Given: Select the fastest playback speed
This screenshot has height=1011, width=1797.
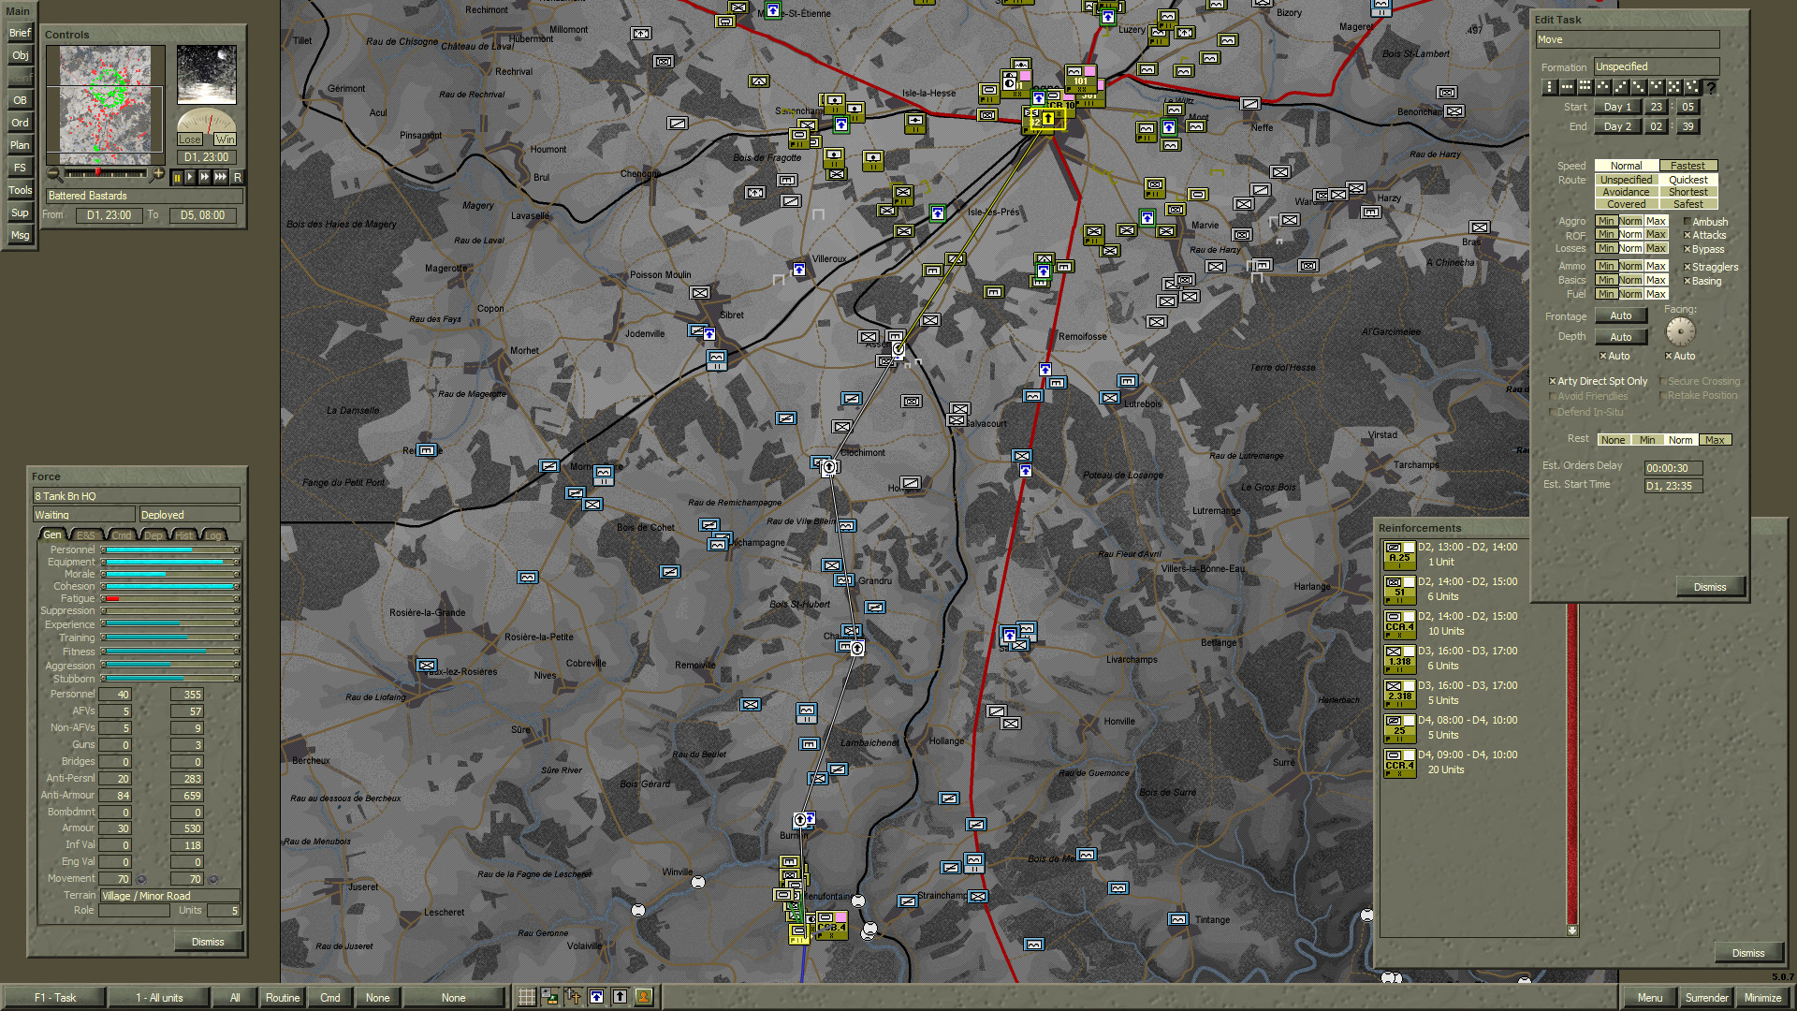Looking at the screenshot, I should point(220,179).
